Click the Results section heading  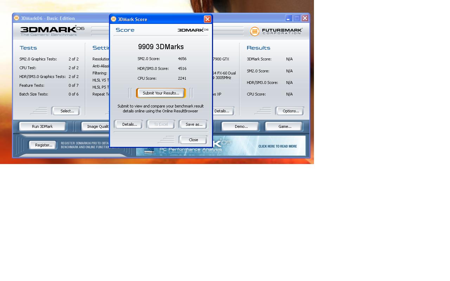(258, 48)
